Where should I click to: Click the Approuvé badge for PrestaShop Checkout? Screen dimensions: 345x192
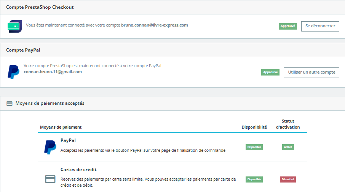[287, 26]
